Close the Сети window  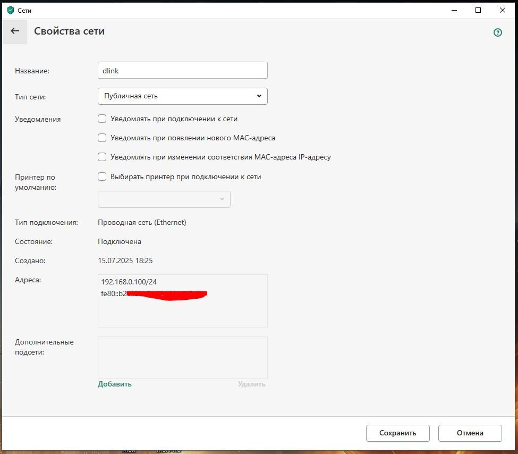coord(503,10)
